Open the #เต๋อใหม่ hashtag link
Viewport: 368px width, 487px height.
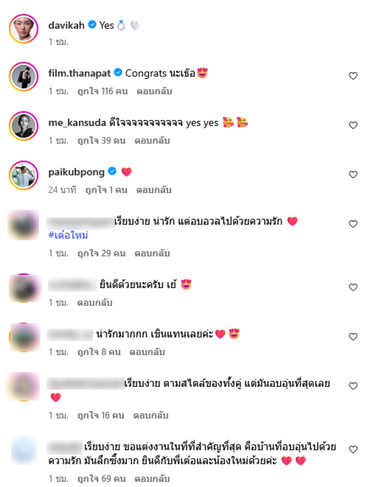pyautogui.click(x=68, y=235)
